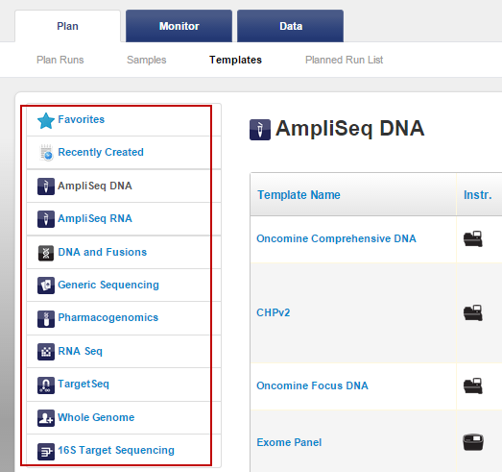Click the Favorites star icon
The height and width of the screenshot is (472, 502).
[x=46, y=121]
